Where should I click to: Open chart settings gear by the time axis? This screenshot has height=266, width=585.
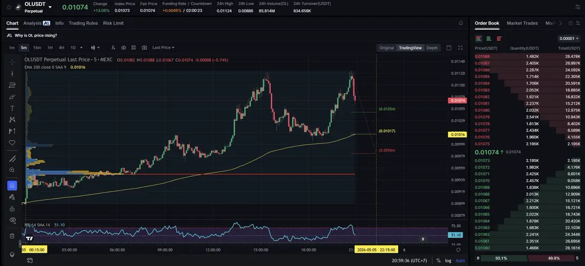(x=459, y=249)
